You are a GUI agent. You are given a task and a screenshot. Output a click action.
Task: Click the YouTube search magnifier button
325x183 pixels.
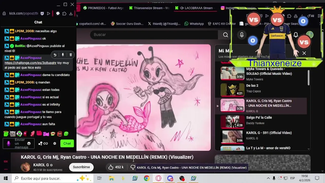coord(225,35)
